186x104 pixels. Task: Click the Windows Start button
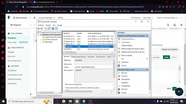(x=3, y=101)
